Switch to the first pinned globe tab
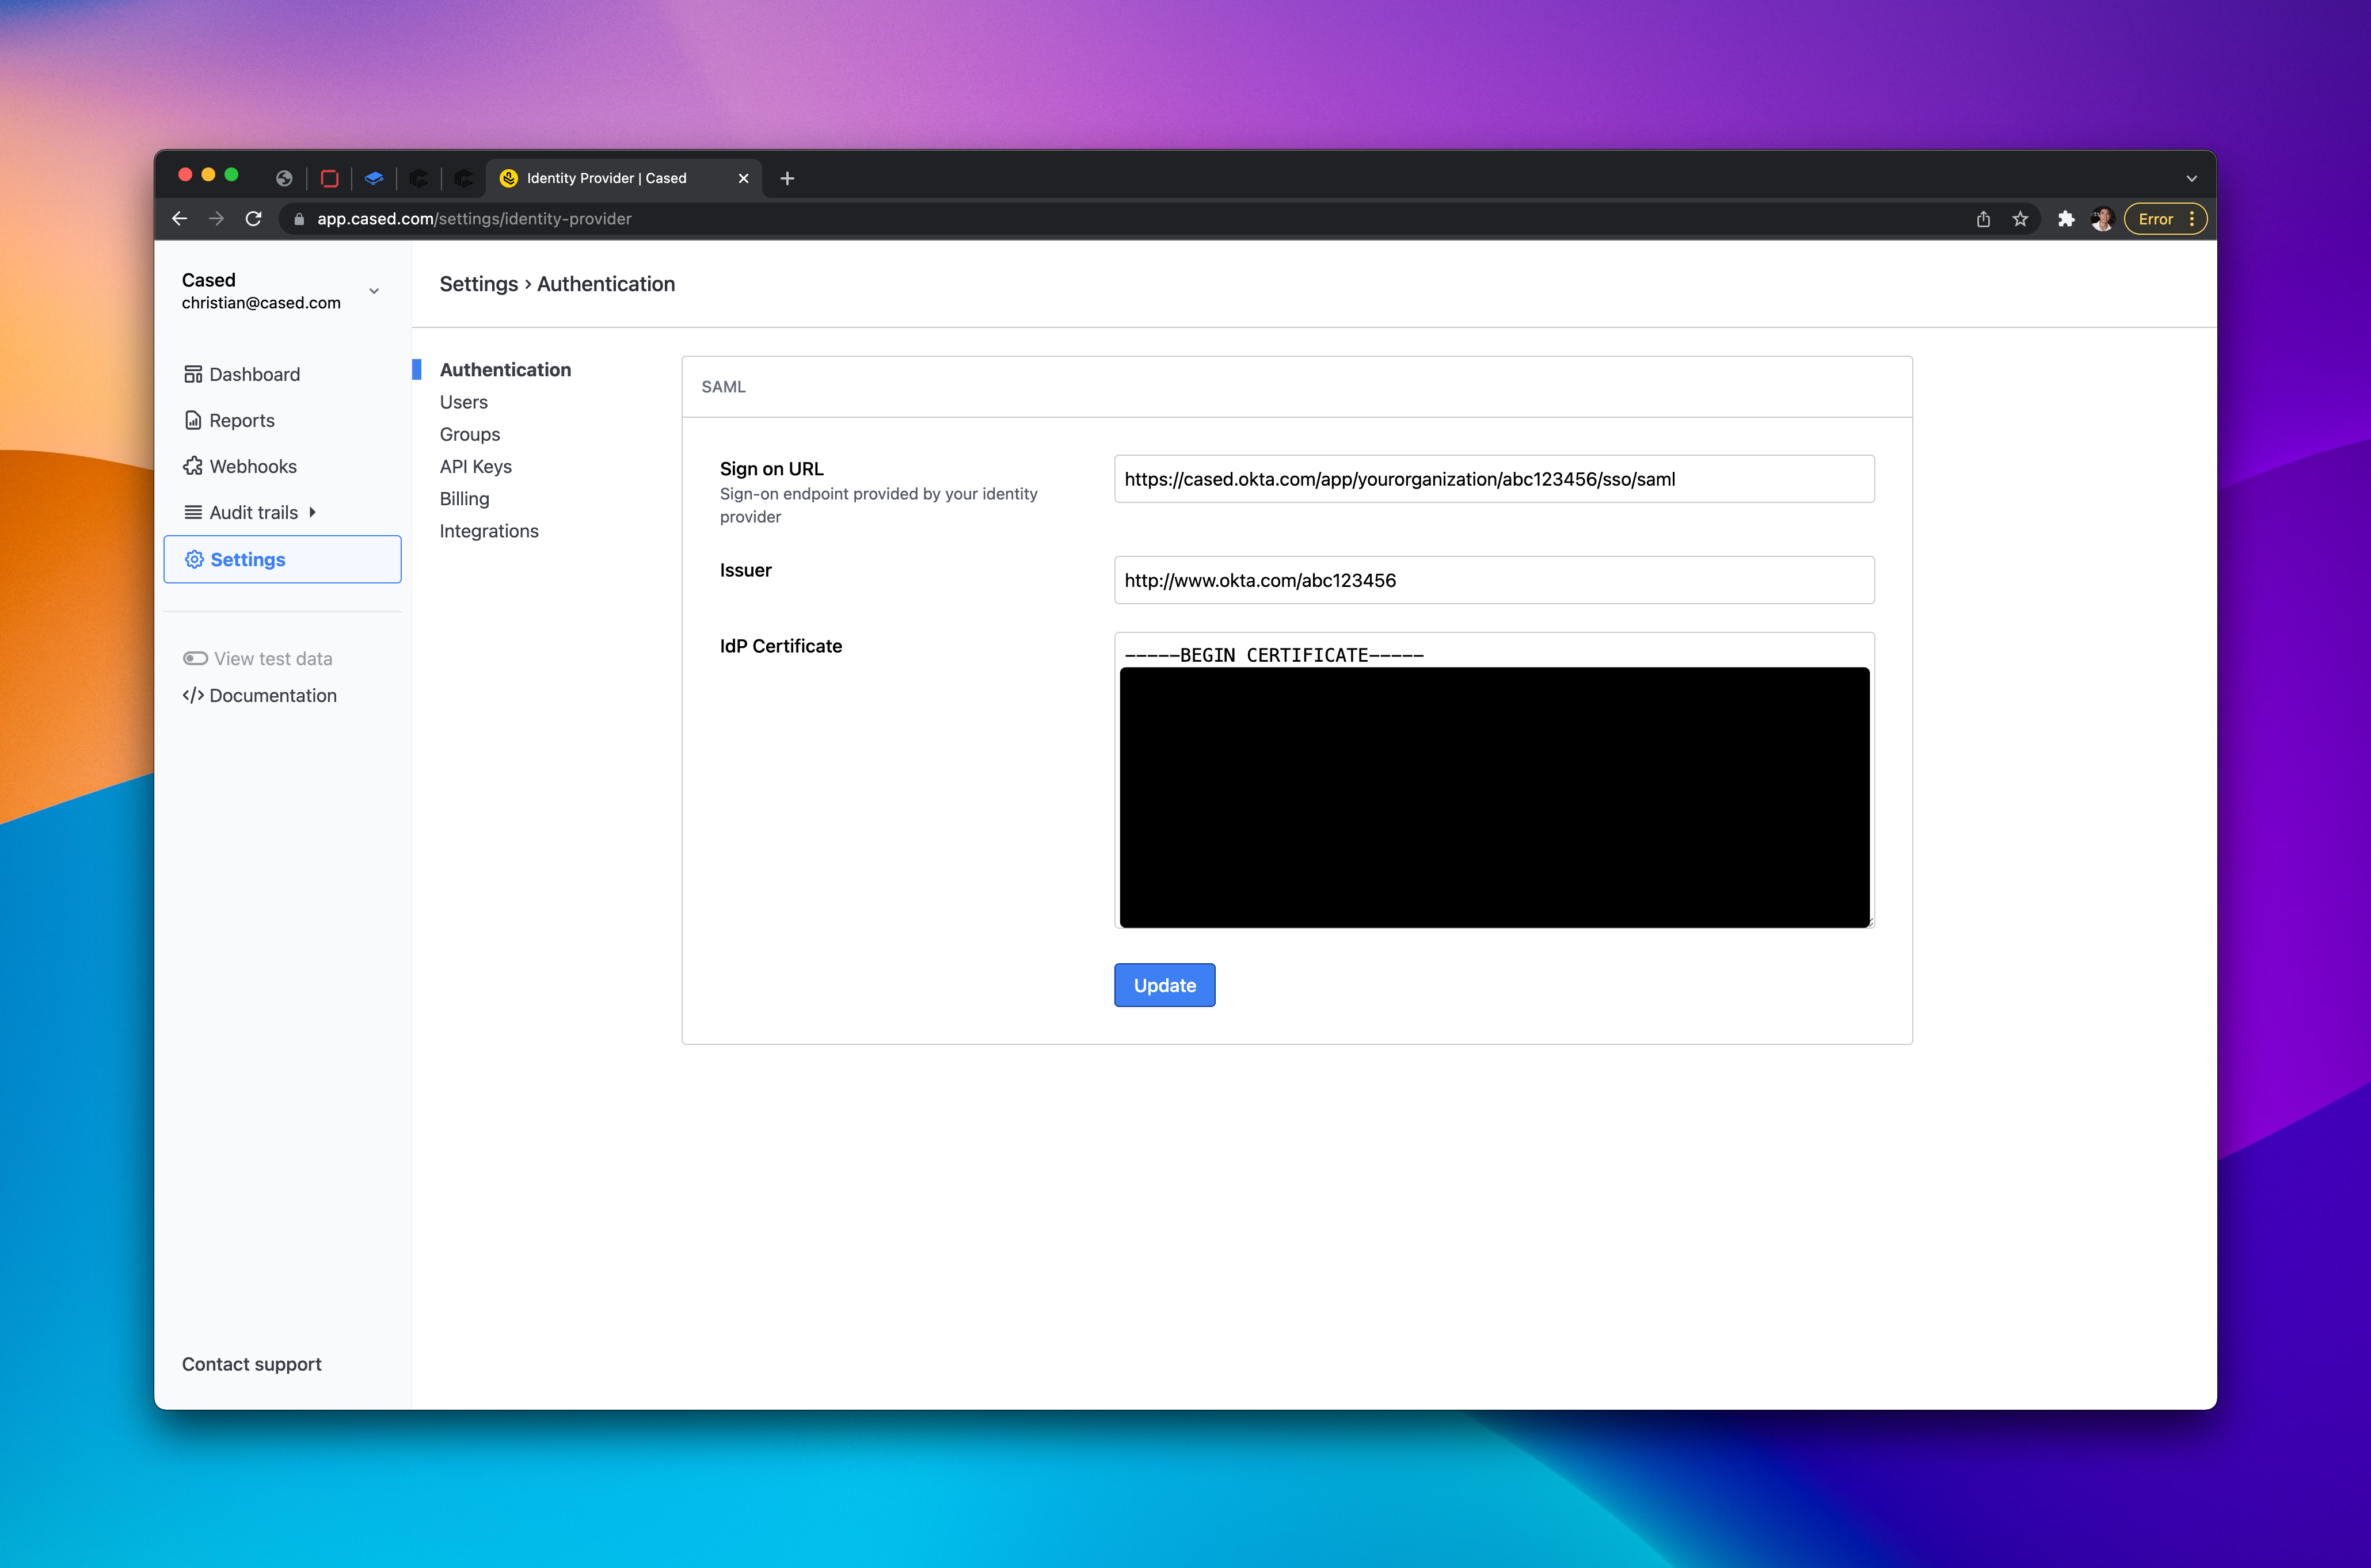This screenshot has width=2371, height=1568. (x=284, y=178)
